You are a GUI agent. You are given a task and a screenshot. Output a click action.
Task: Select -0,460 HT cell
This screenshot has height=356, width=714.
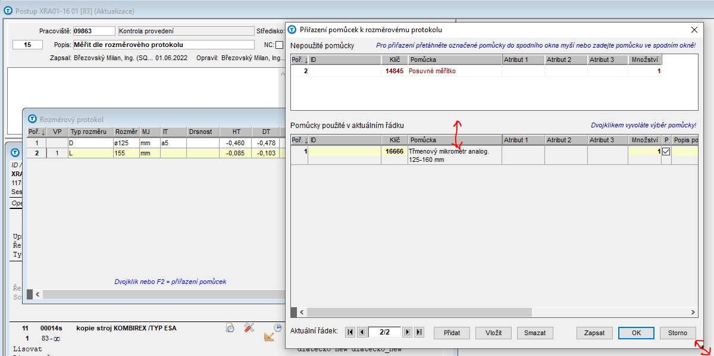tap(236, 143)
